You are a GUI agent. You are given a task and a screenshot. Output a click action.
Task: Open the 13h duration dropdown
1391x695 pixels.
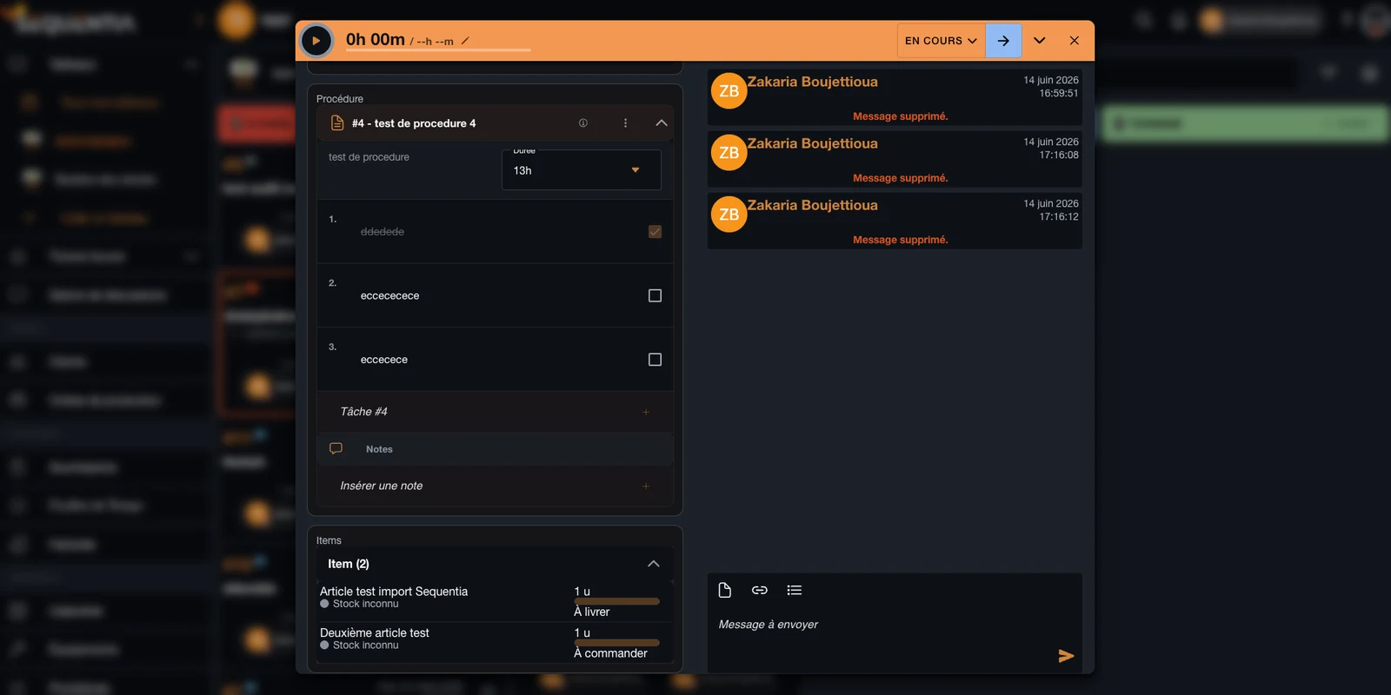[x=582, y=170]
